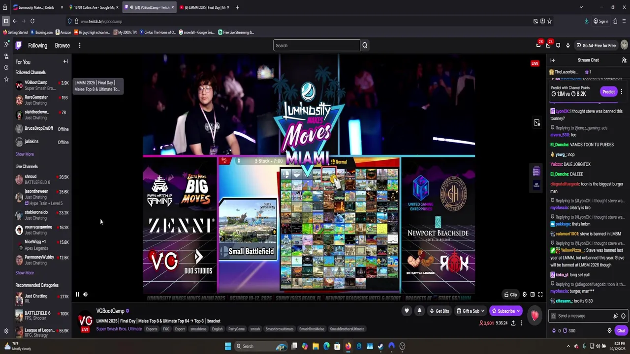Click the top-bar Bits diamond icon
Screen dimensions: 630x354
[568, 45]
